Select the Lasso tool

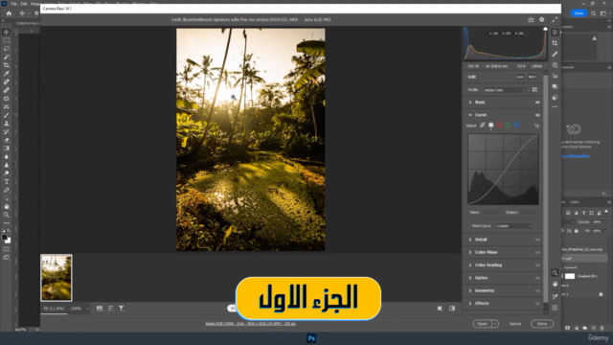click(7, 49)
